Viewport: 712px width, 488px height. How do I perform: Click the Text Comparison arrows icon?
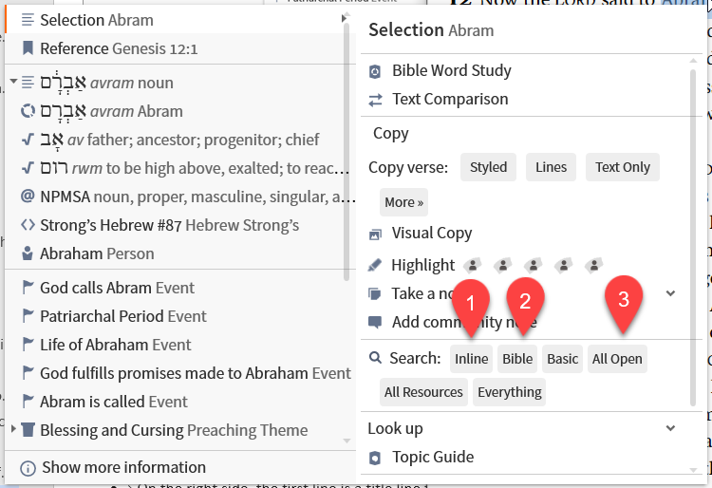[375, 100]
